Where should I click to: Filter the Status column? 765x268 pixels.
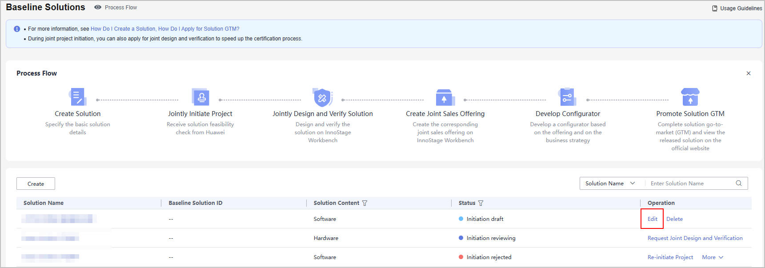481,203
